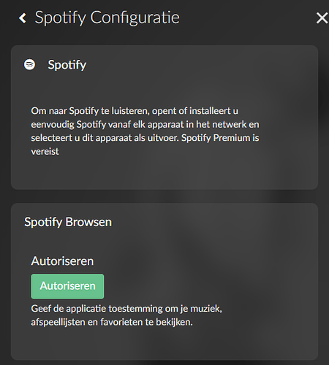The image size is (329, 365).
Task: Click the word 'vereist' in the description
Action: point(45,152)
